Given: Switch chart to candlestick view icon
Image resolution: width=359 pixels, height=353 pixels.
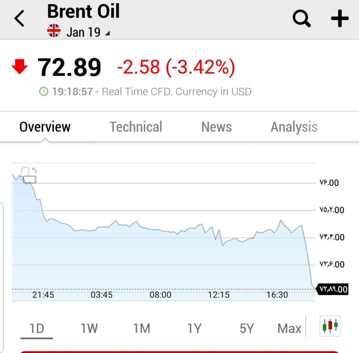Looking at the screenshot, I should tap(330, 326).
